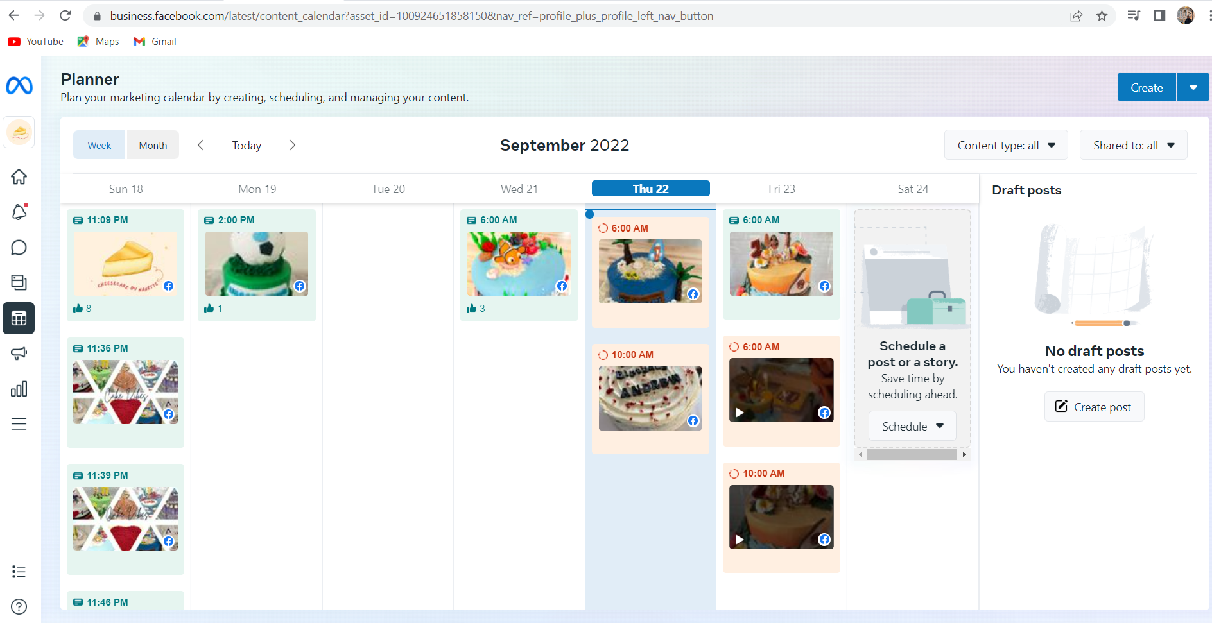1212x623 pixels.
Task: Open the Fri 6:00 AM published cake post
Action: click(781, 264)
